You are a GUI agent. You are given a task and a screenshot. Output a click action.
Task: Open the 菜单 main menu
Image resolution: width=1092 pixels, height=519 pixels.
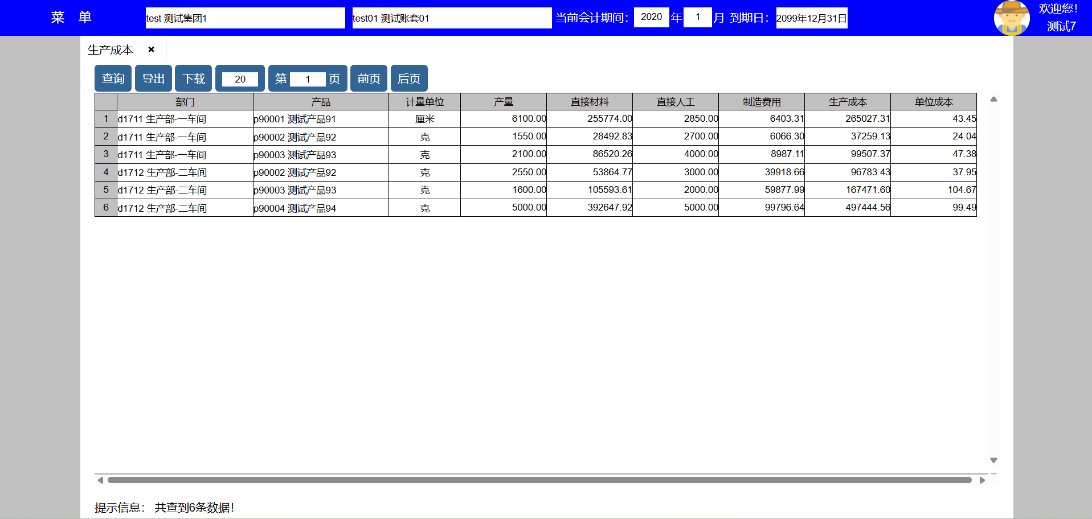pyautogui.click(x=71, y=18)
